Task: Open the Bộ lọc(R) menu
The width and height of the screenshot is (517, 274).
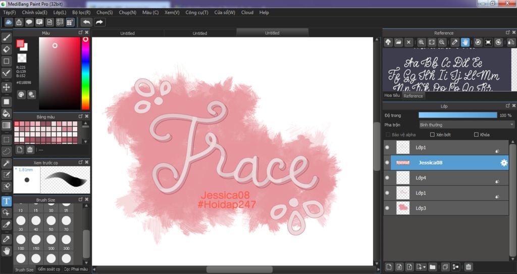Action: (x=81, y=12)
